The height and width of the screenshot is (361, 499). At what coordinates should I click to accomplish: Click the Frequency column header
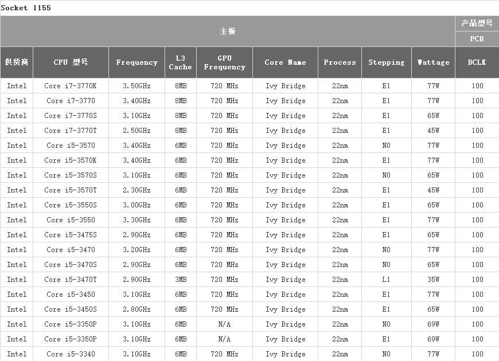pyautogui.click(x=137, y=62)
